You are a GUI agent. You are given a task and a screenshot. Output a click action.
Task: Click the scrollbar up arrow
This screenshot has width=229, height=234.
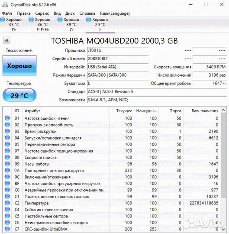[x=223, y=110]
